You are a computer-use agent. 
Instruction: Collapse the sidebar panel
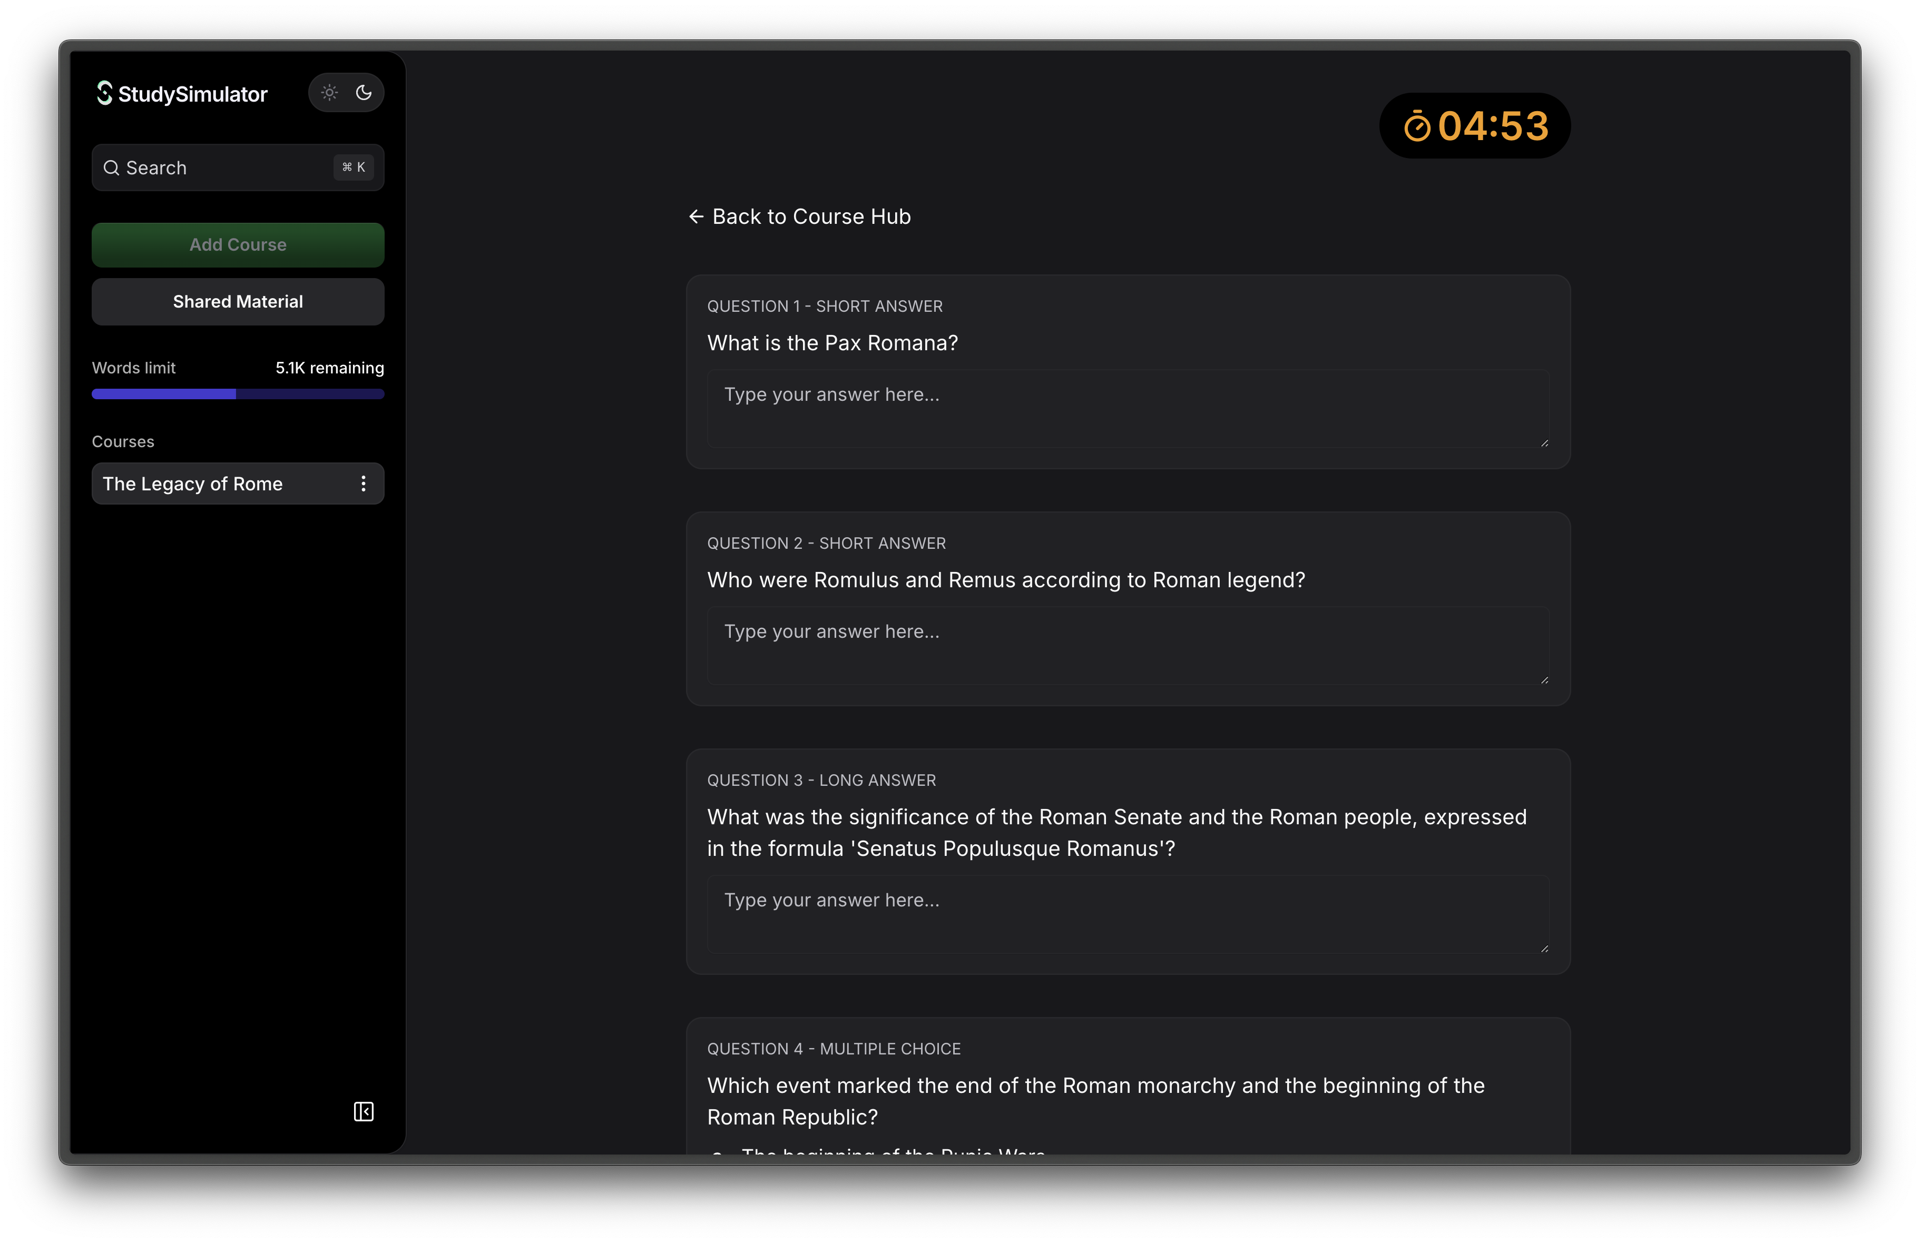[x=363, y=1111]
